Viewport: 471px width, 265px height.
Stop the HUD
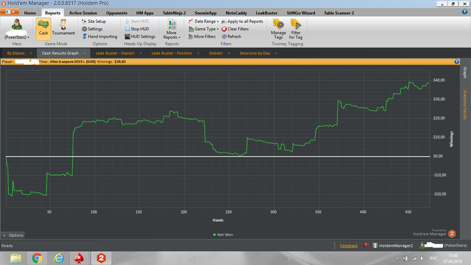click(137, 29)
